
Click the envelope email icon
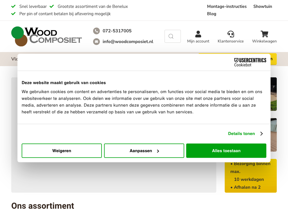click(x=96, y=42)
